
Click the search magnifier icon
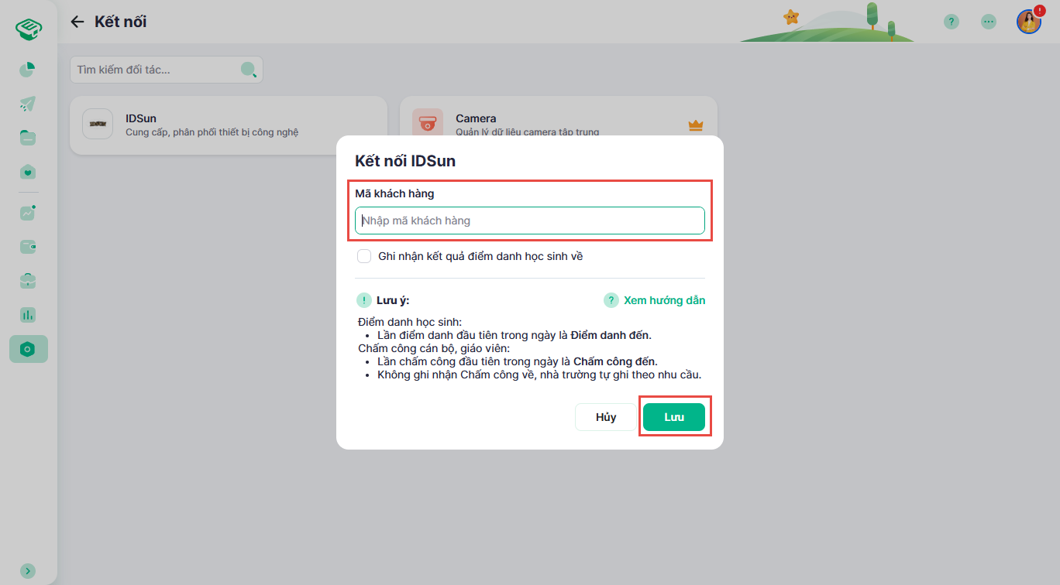click(248, 70)
